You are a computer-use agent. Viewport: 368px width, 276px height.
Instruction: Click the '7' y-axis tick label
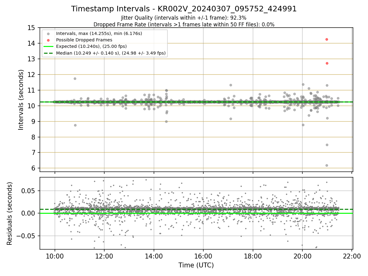pos(34,153)
